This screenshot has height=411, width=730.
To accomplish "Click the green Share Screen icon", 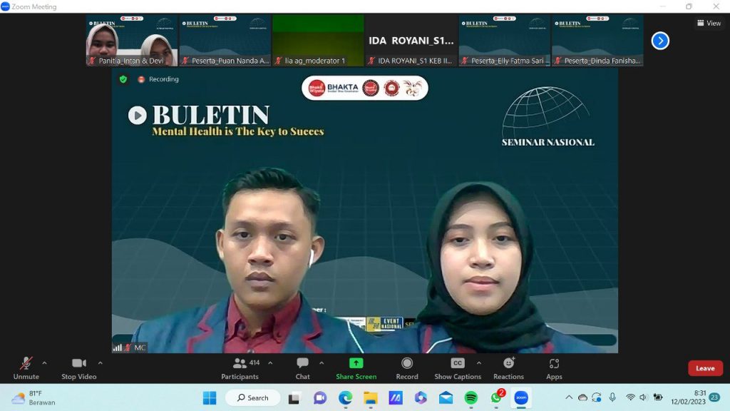I will click(x=356, y=363).
